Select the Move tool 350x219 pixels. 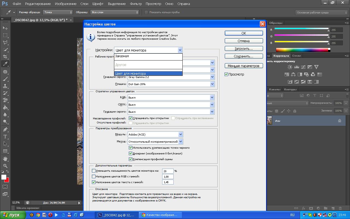5,28
